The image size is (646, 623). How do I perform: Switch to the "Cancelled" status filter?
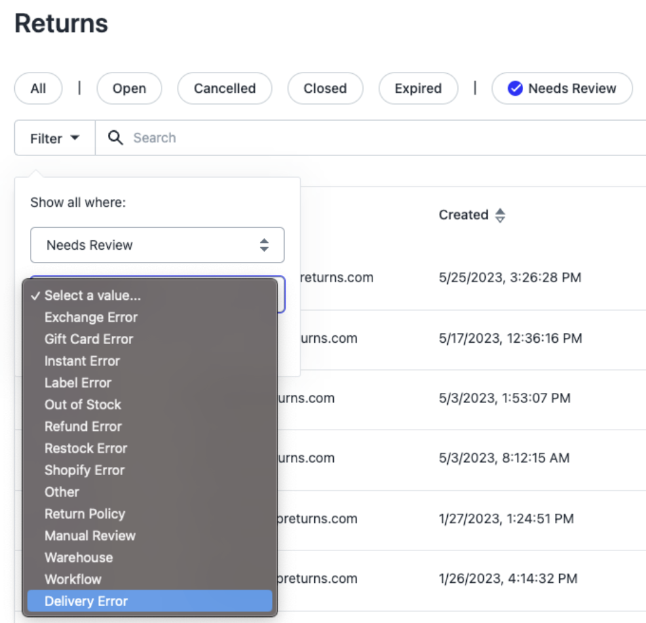[225, 88]
